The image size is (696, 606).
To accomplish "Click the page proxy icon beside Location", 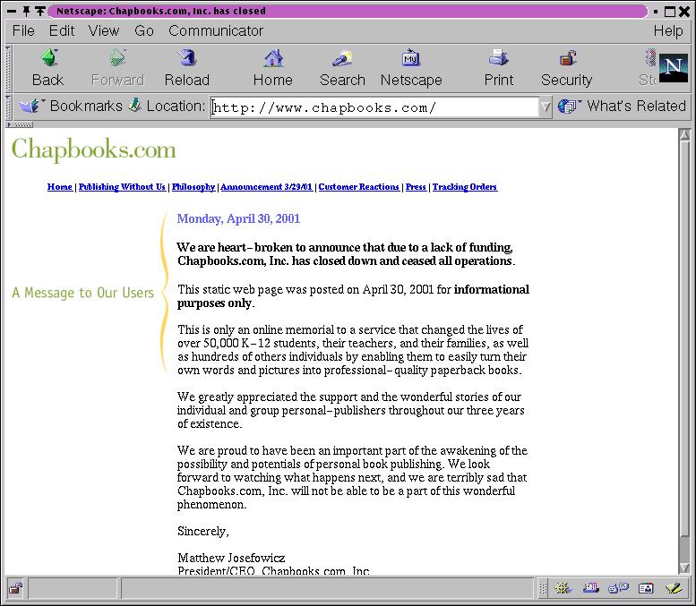I will (135, 106).
